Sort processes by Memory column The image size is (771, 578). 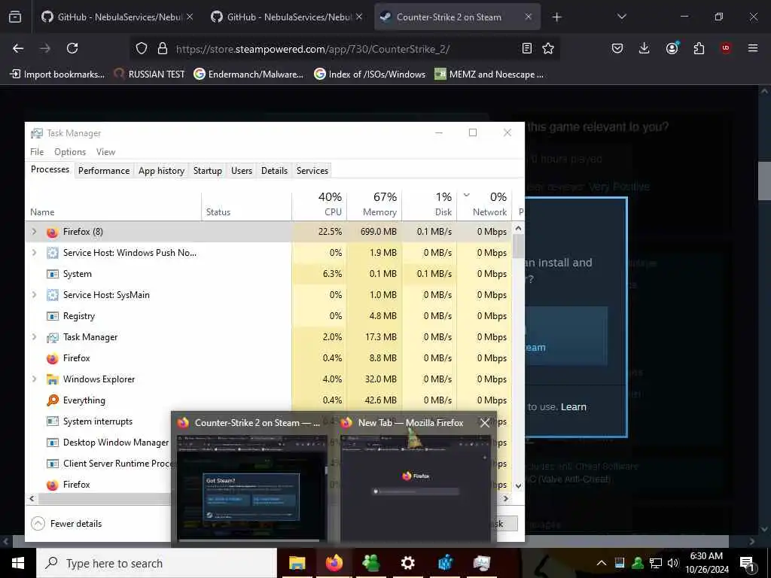coord(375,204)
